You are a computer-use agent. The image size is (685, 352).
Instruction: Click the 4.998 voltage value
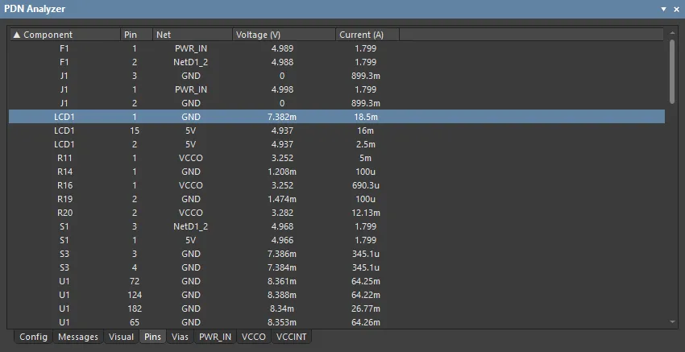[282, 89]
